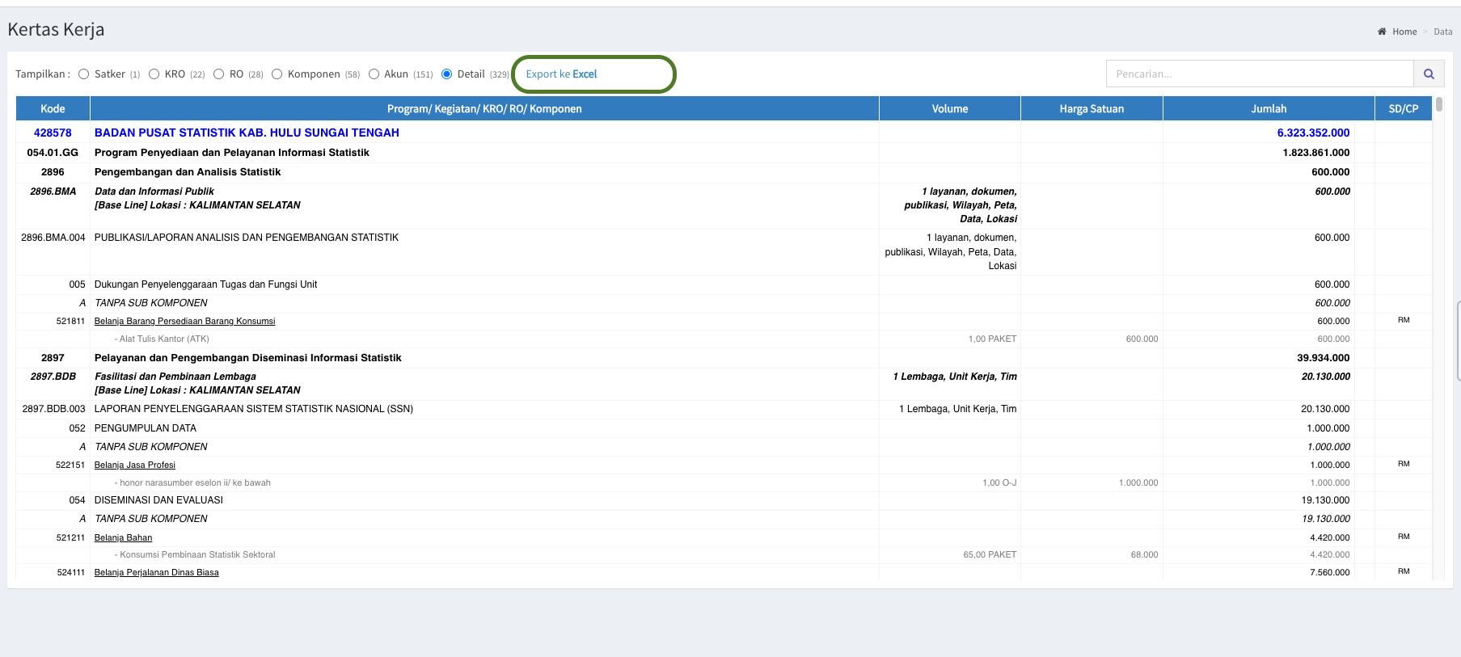This screenshot has width=1461, height=657.
Task: Click PUBLIKASI/LAPORAN ANALISIS DAN PENGEMBANGAN STATISTIK
Action: pyautogui.click(x=247, y=238)
